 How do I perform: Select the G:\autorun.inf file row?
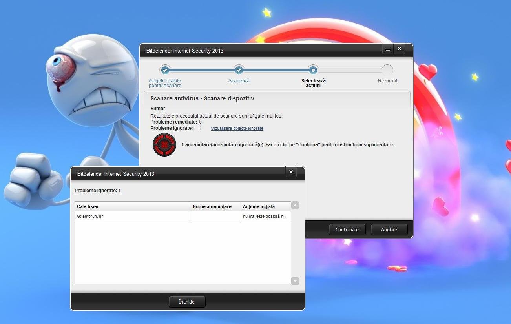click(x=183, y=216)
